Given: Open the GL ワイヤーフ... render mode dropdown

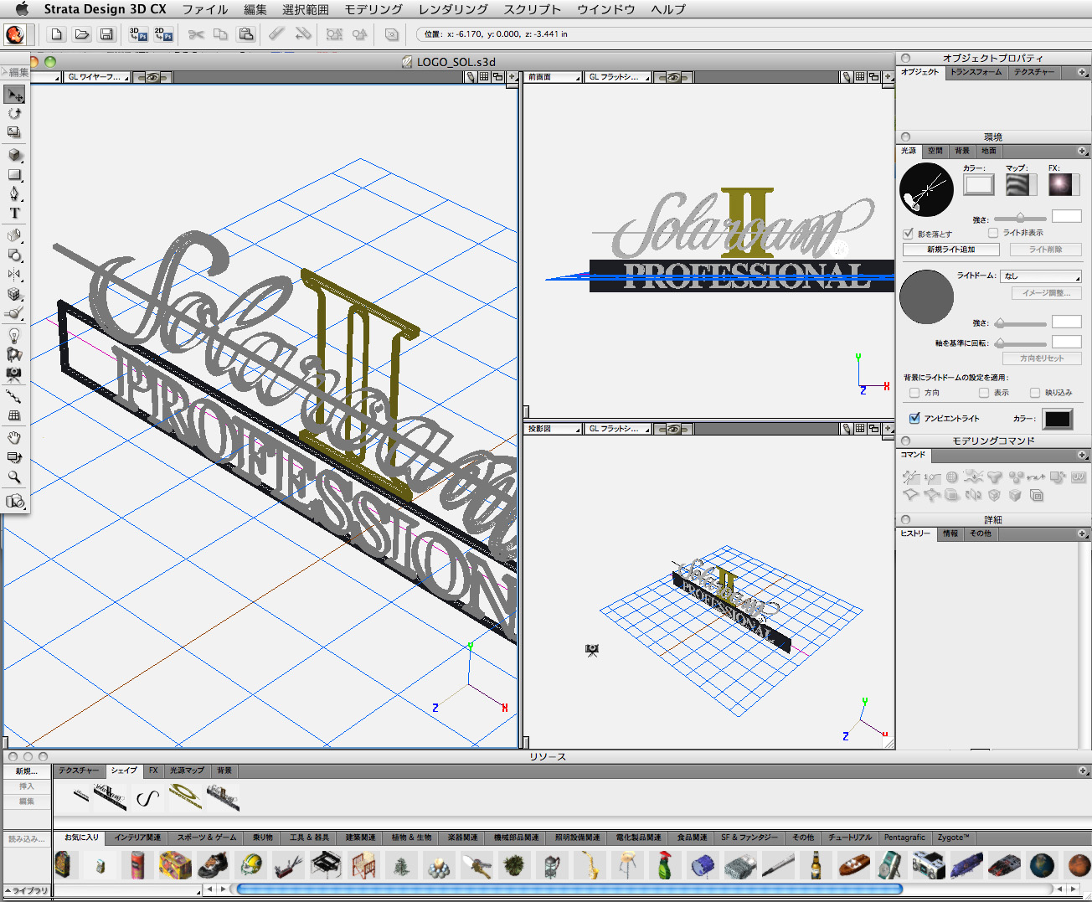Looking at the screenshot, I should pos(99,77).
